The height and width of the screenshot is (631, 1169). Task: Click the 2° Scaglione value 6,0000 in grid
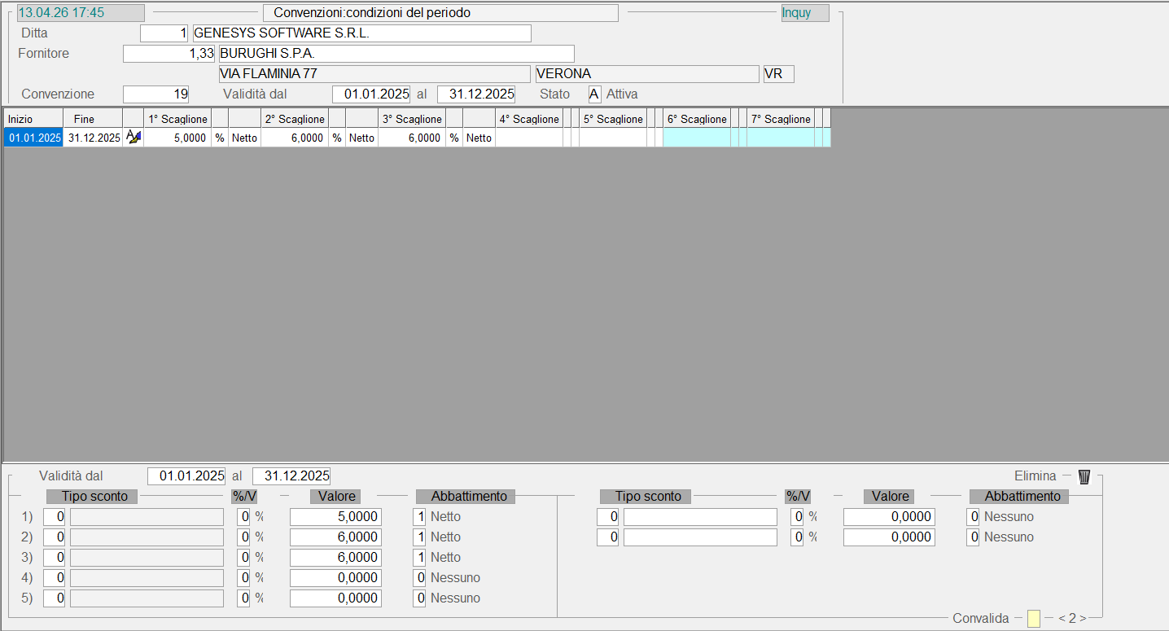(x=295, y=138)
